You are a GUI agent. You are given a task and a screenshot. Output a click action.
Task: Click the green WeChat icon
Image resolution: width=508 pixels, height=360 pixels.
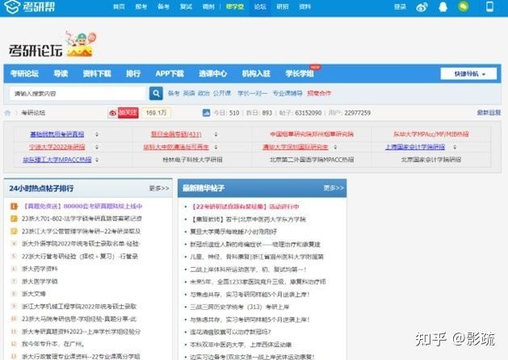coord(464,6)
